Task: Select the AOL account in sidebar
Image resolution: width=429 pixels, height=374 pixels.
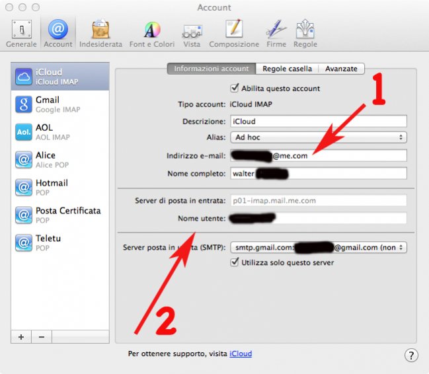Action: [60, 132]
